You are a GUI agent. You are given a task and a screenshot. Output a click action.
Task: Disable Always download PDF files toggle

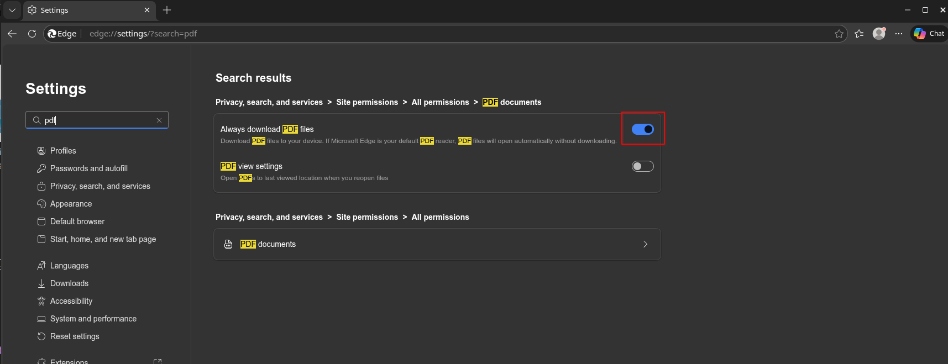coord(642,129)
